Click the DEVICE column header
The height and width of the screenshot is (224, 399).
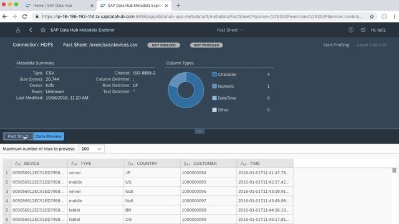(x=39, y=164)
